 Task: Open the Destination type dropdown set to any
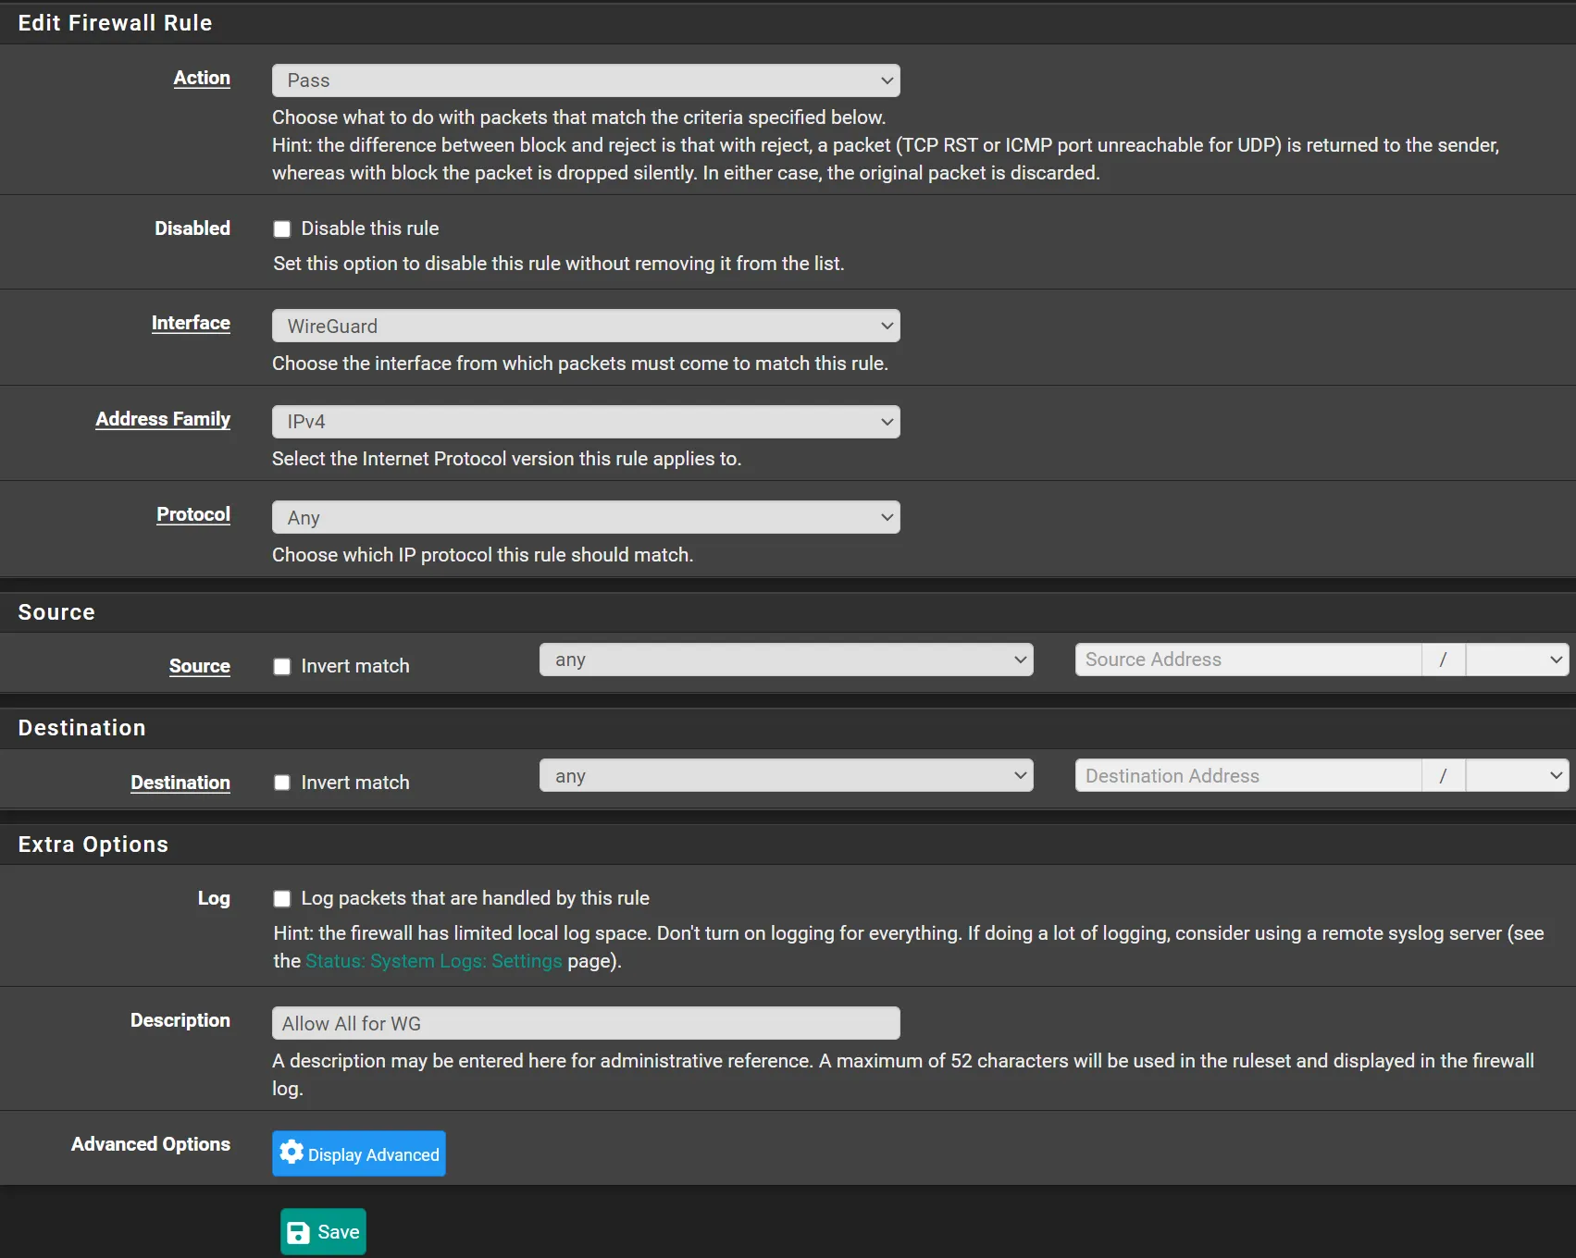pos(786,776)
